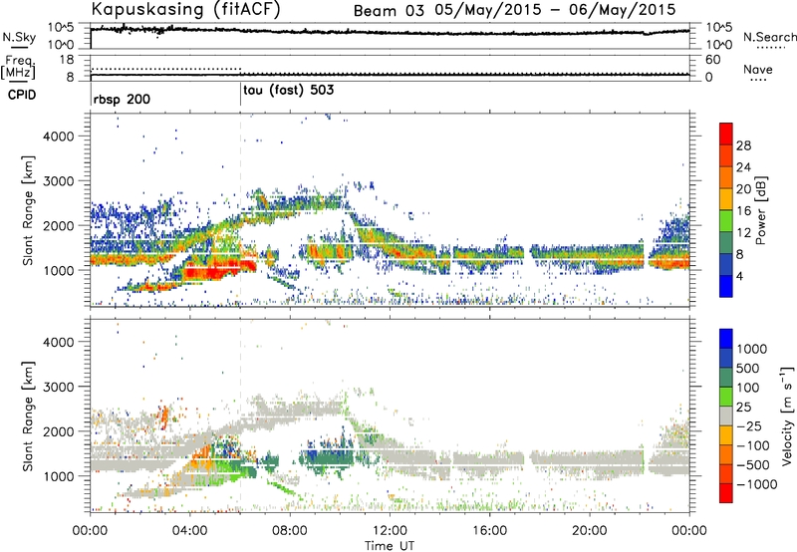Viewport: 797px width, 552px height.
Task: Click the 3000 km tick in velocity panel
Action: pyautogui.click(x=58, y=387)
